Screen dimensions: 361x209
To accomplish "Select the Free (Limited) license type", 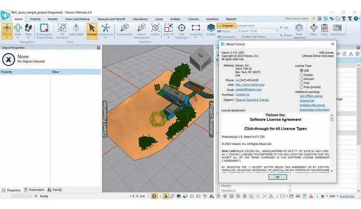I will [301, 87].
